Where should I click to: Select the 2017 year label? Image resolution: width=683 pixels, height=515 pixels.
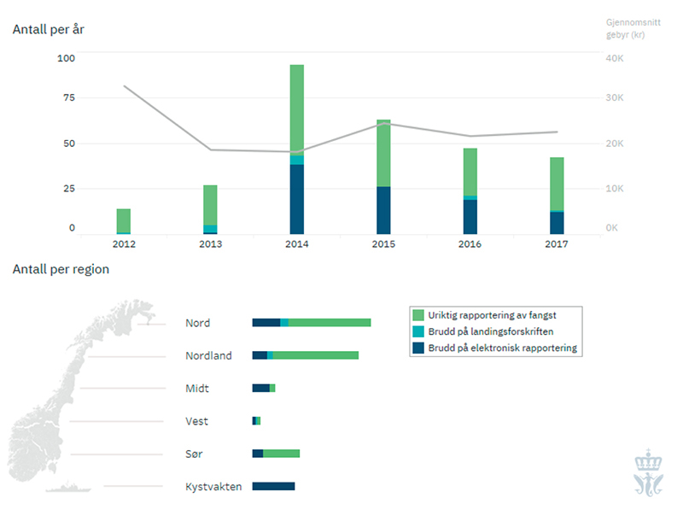[x=556, y=243]
